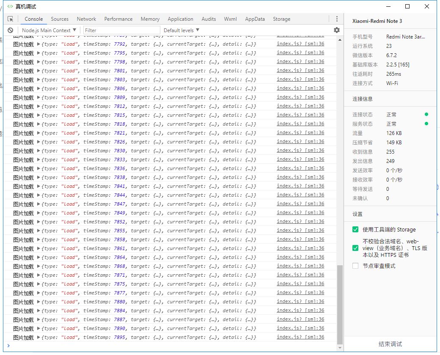440x355 pixels.
Task: Open the Storage tab
Action: click(282, 19)
